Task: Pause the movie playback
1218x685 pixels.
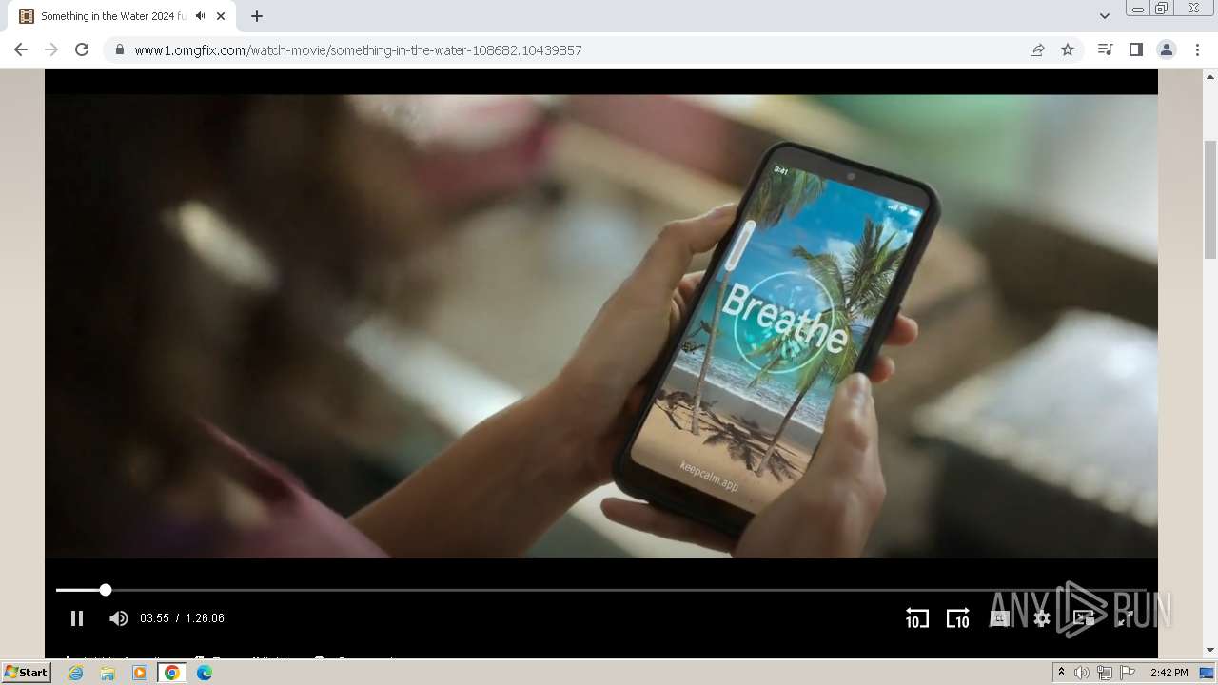Action: coord(77,618)
